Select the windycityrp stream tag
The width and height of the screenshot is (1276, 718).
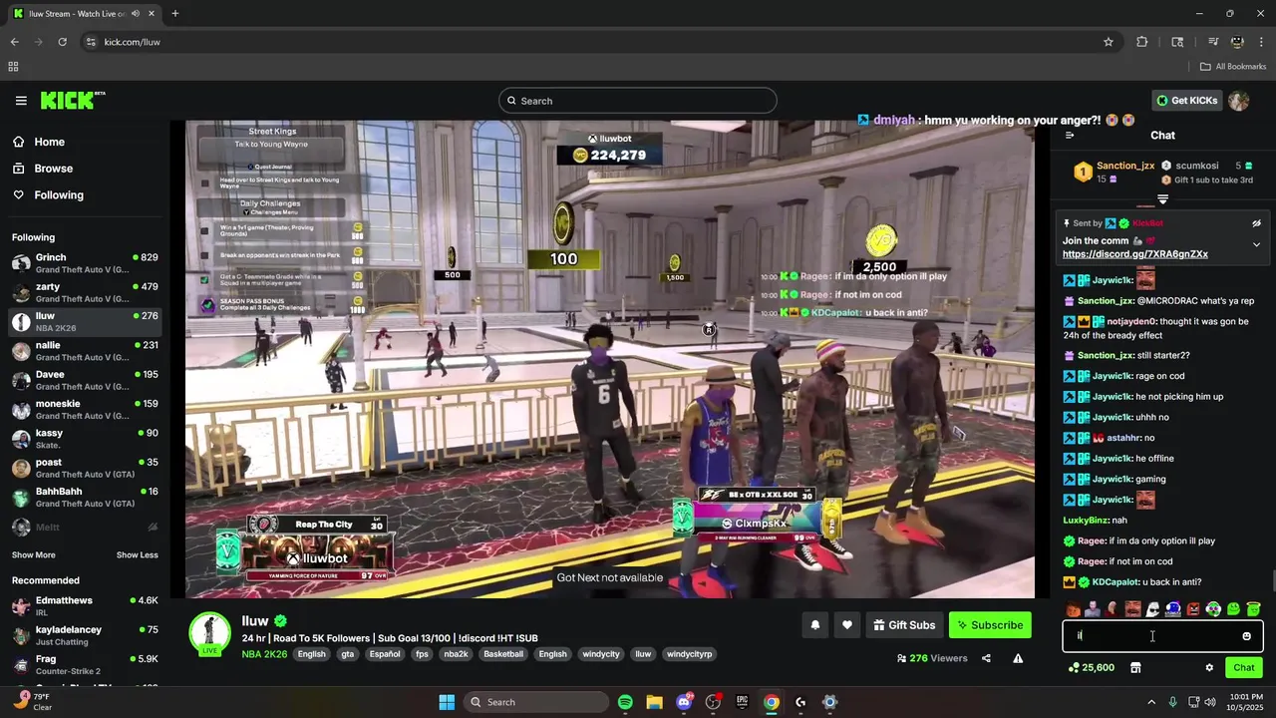tap(690, 654)
